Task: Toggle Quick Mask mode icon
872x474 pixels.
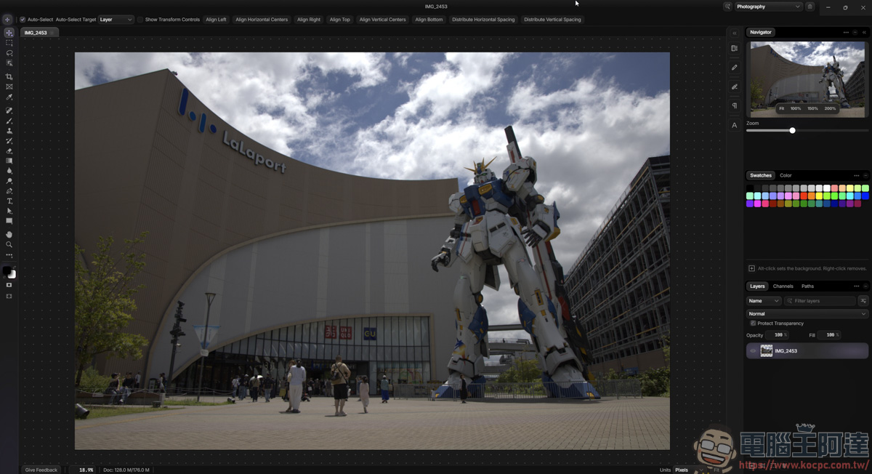Action: [x=9, y=285]
